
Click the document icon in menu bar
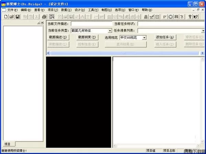tap(4, 10)
